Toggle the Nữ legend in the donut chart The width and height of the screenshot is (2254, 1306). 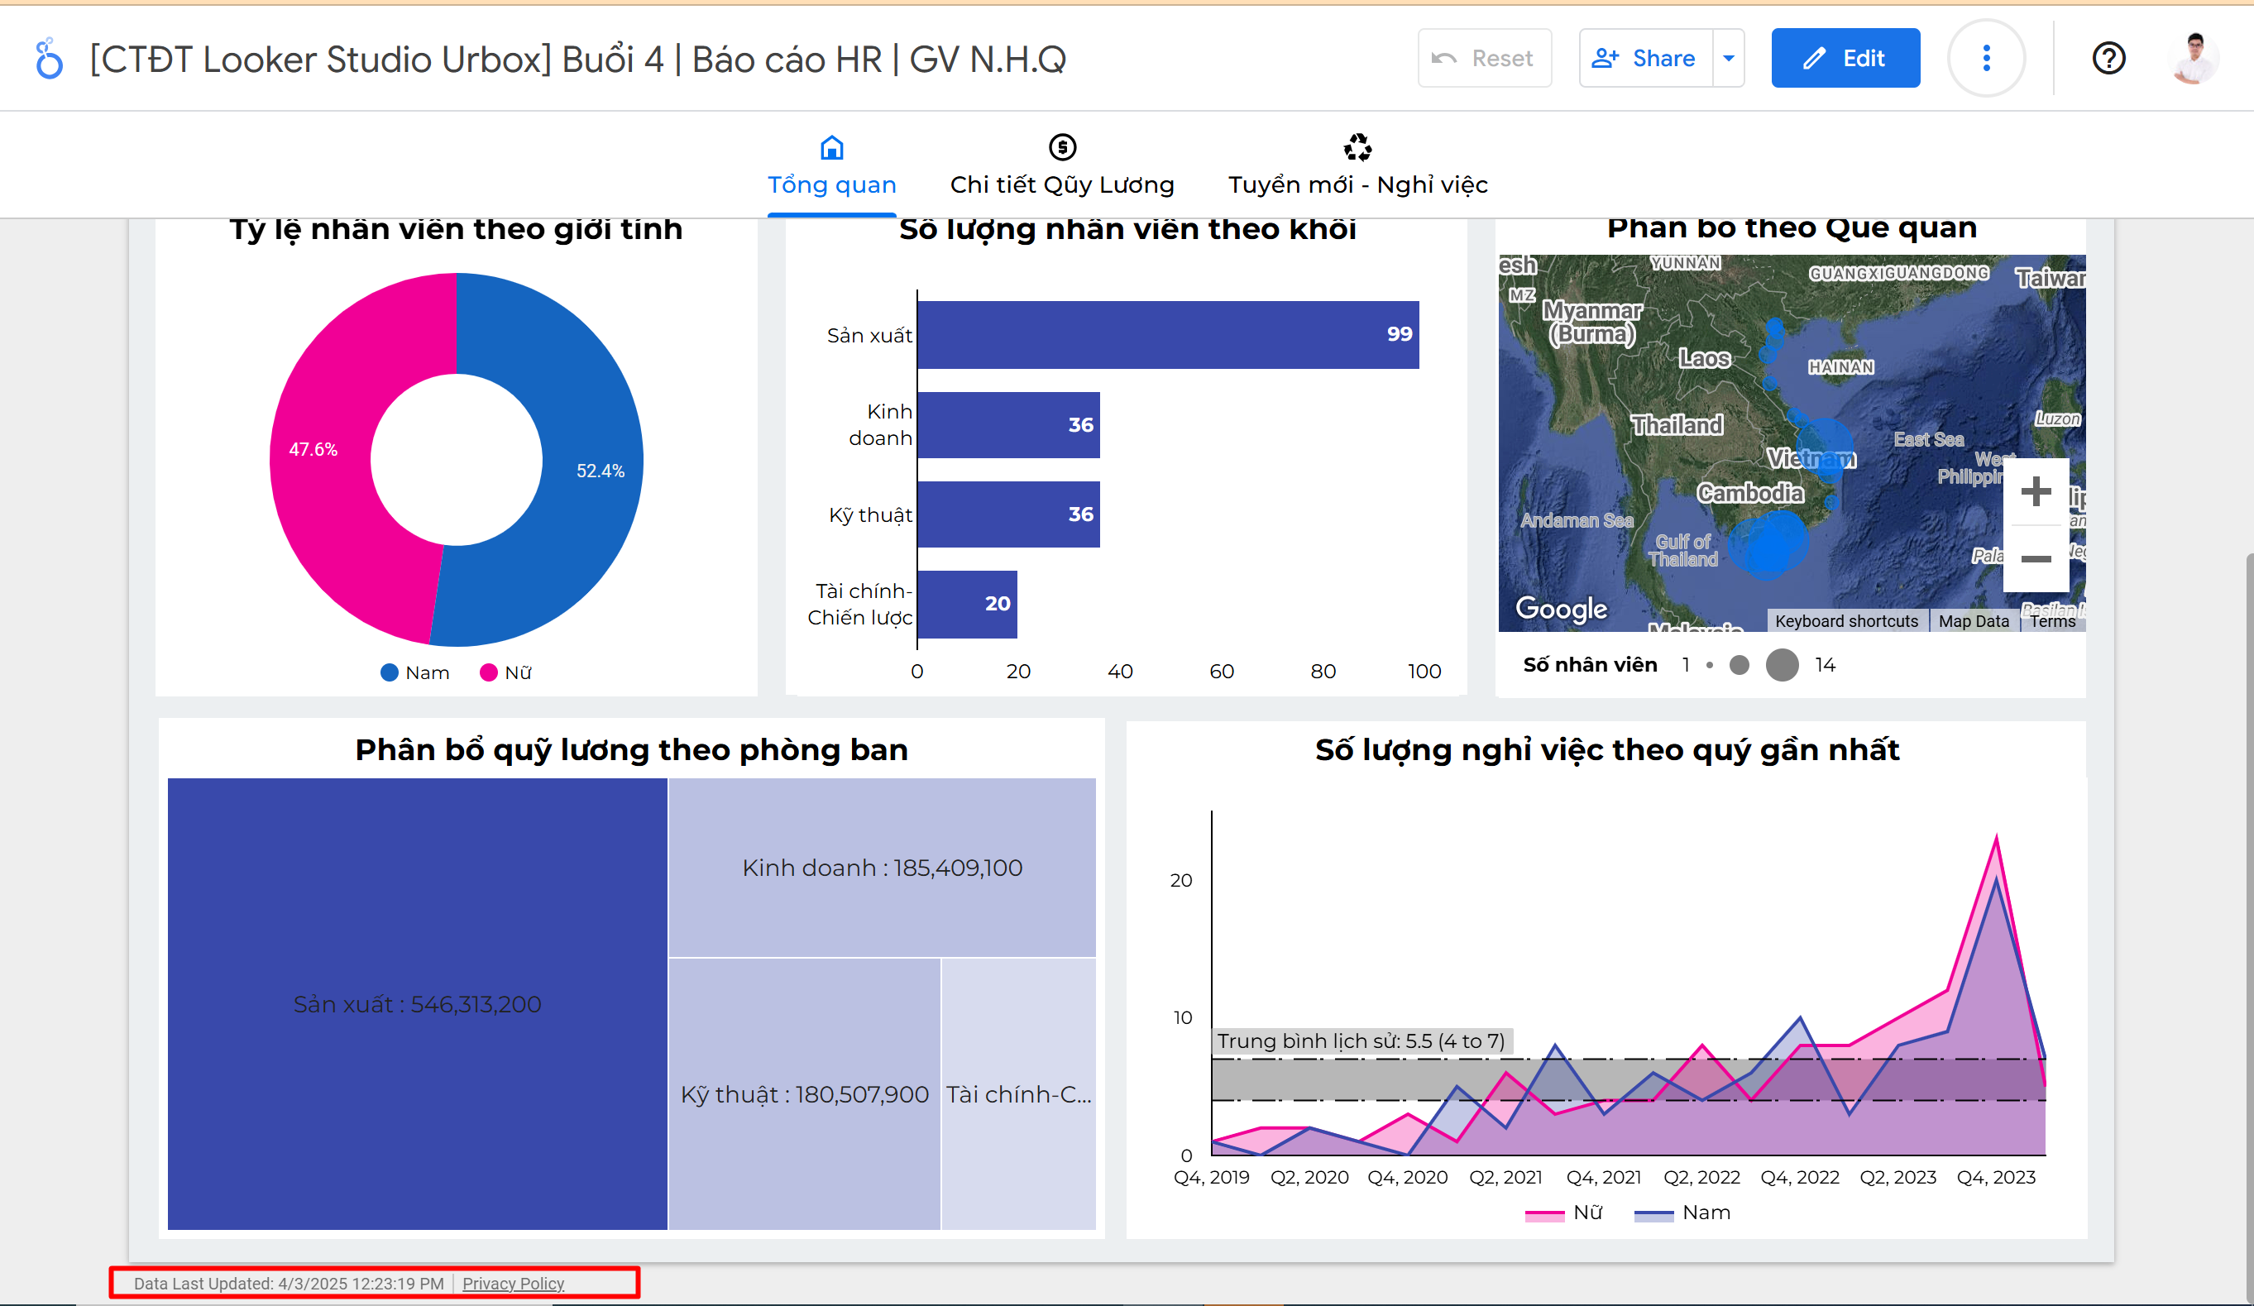[507, 672]
